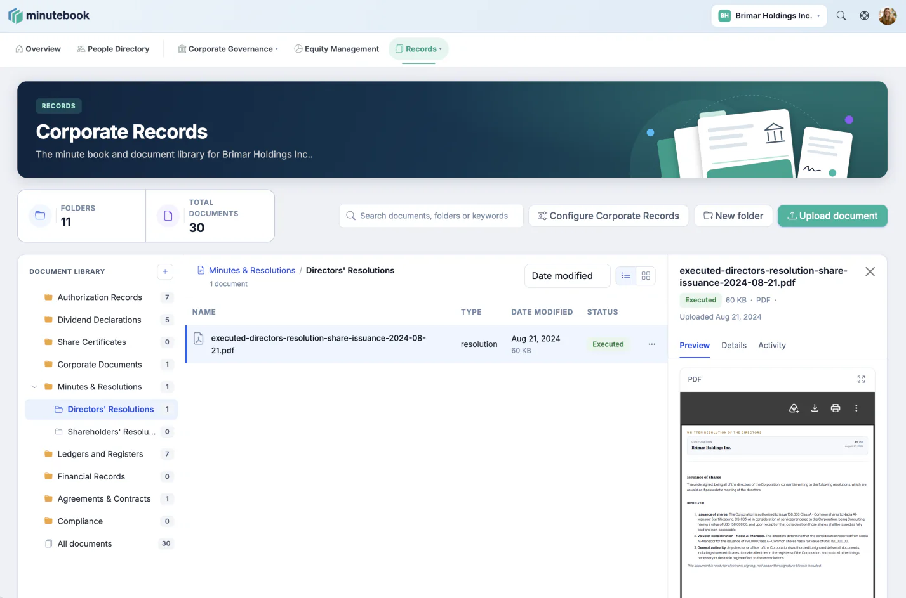Open the Brimar Holdings Inc. company switcher
906x598 pixels.
coord(769,16)
